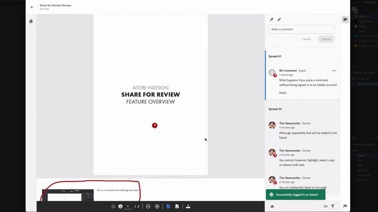Cancel the new comment
Viewport: 378px width, 212px height.
(x=306, y=39)
